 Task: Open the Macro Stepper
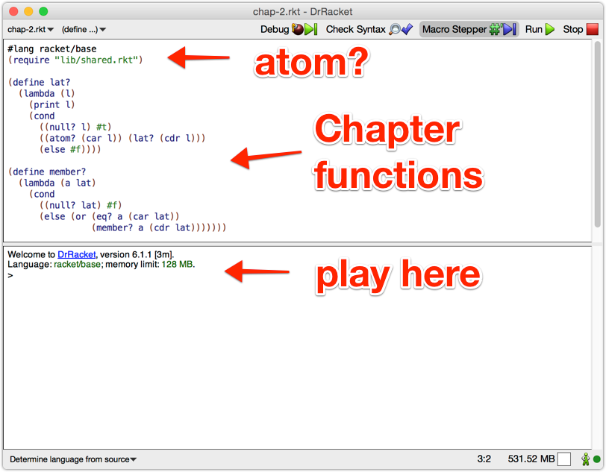point(469,29)
